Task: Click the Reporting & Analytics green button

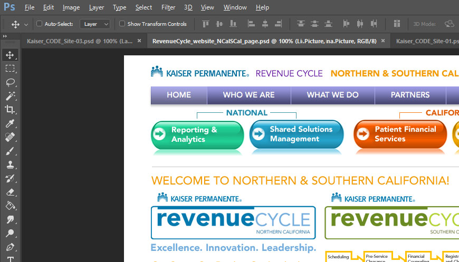Action: (198, 135)
